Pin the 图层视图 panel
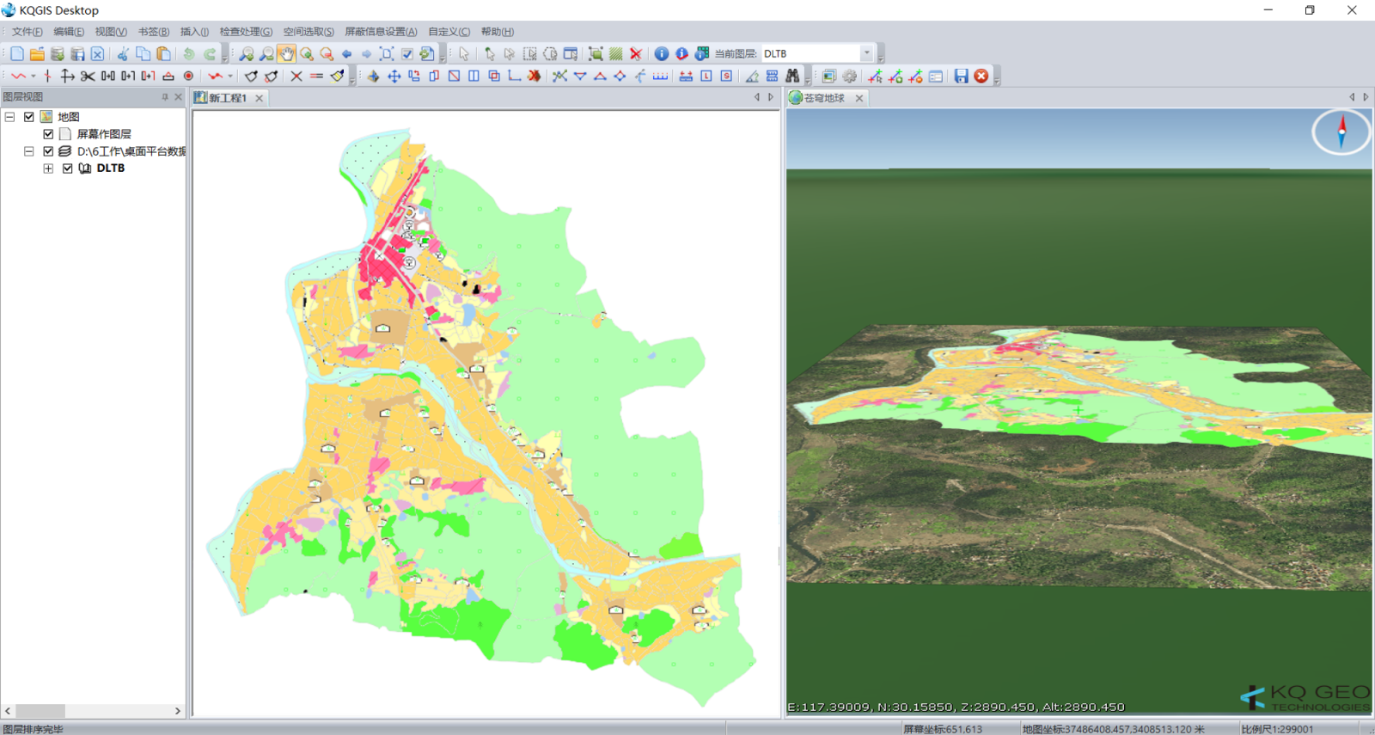1375x735 pixels. 165,97
